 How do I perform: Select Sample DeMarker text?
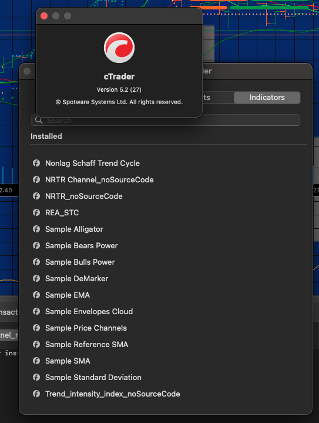(x=76, y=278)
